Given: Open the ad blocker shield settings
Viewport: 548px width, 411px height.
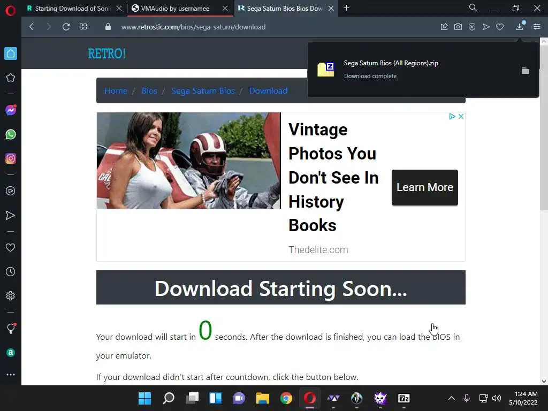Looking at the screenshot, I should pyautogui.click(x=472, y=27).
